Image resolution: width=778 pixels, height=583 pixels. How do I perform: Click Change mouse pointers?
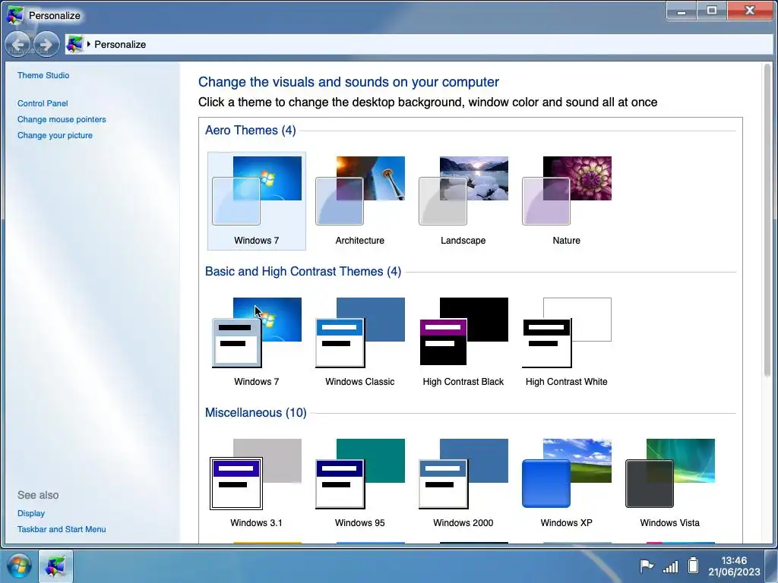(x=62, y=119)
